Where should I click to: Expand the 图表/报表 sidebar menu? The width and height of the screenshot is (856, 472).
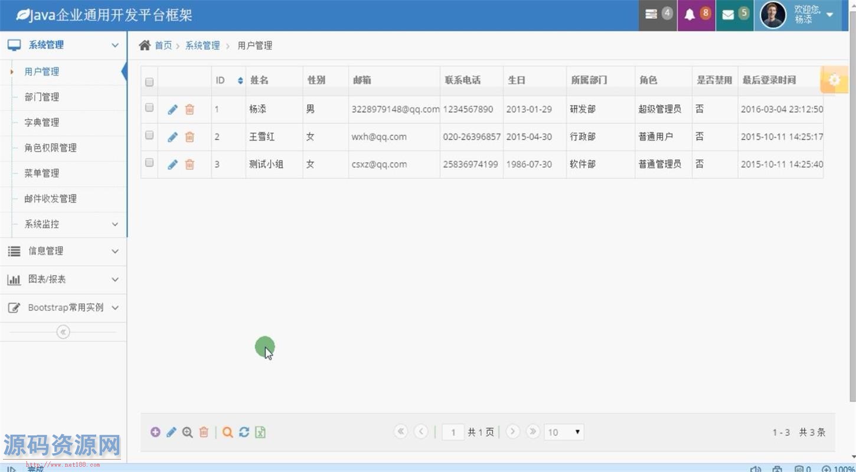tap(63, 279)
